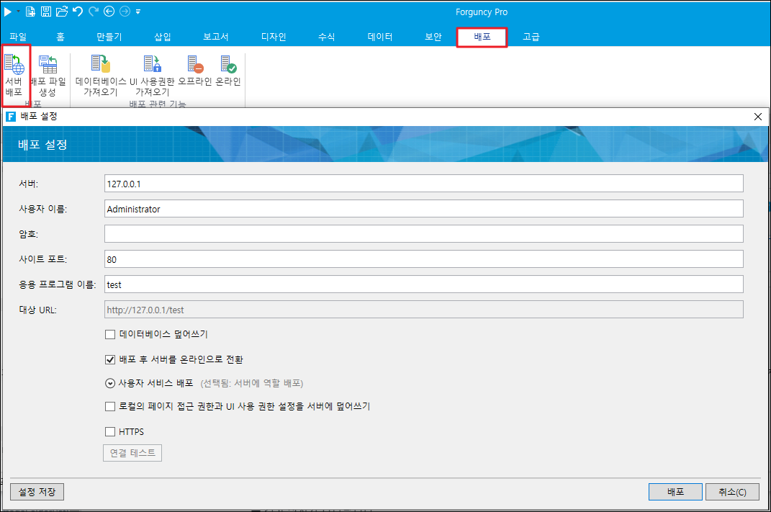Expand the 사용자 서비스 배포 section
This screenshot has width=771, height=512.
110,383
